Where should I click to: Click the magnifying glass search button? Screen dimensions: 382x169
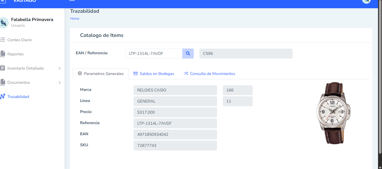click(x=188, y=53)
